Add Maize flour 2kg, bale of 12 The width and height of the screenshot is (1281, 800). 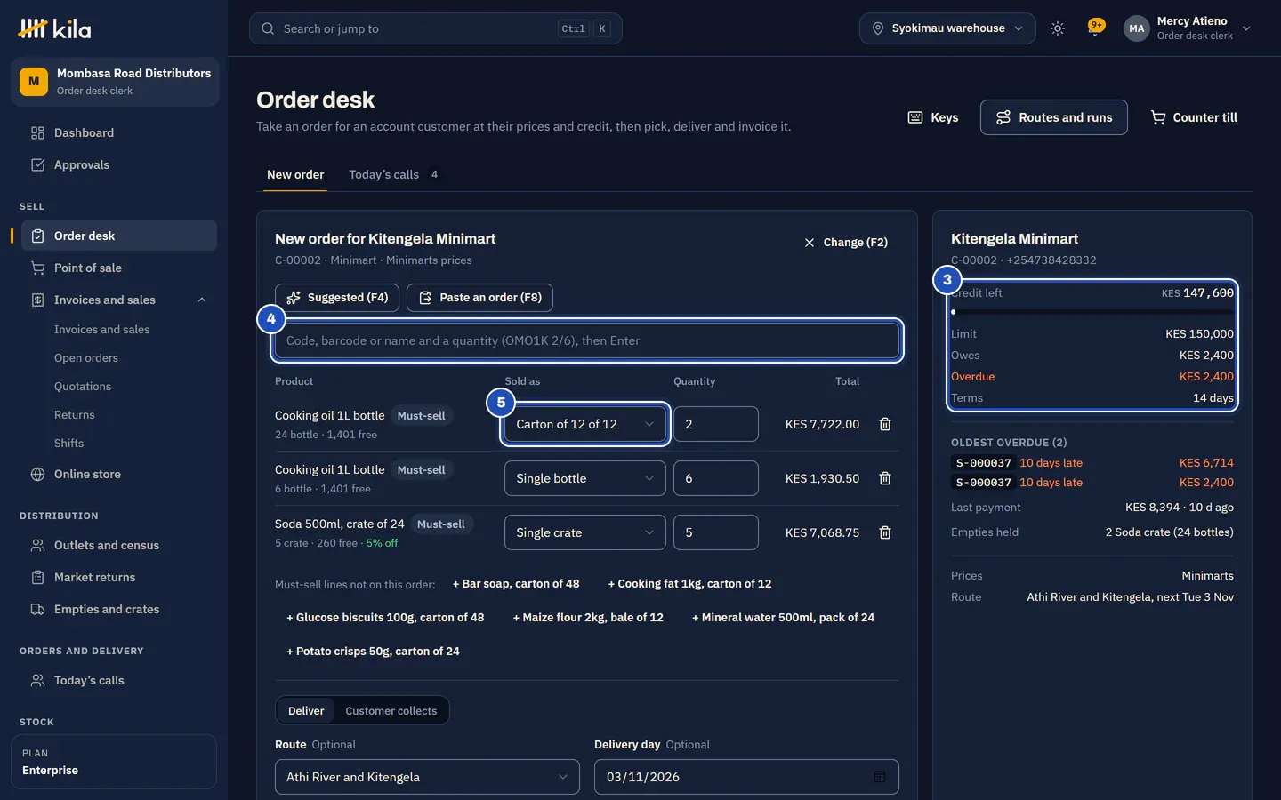[588, 618]
